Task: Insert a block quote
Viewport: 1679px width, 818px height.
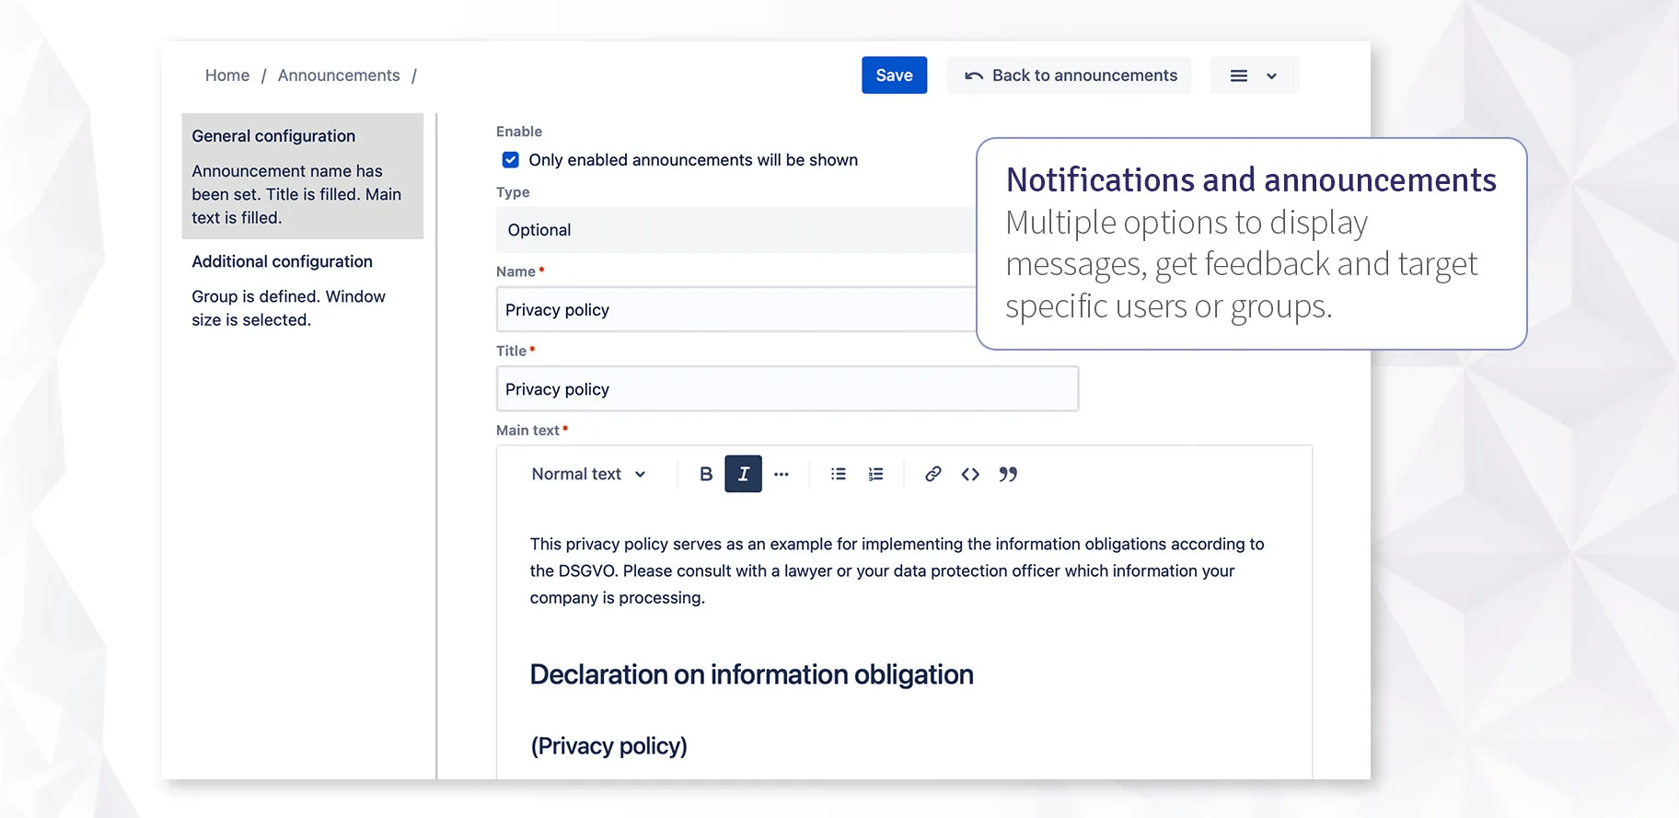Action: pyautogui.click(x=1008, y=474)
